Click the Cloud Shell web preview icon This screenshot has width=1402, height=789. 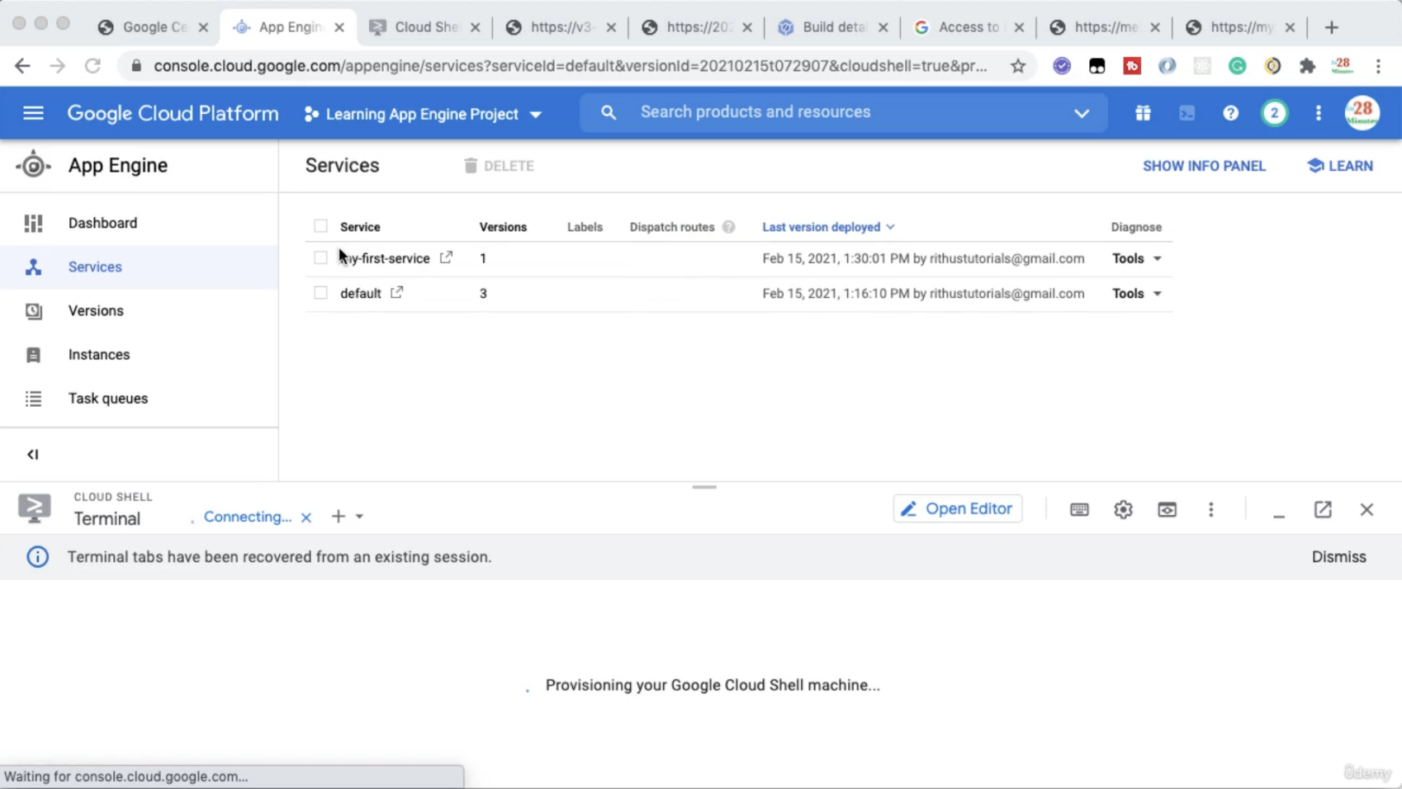tap(1167, 509)
